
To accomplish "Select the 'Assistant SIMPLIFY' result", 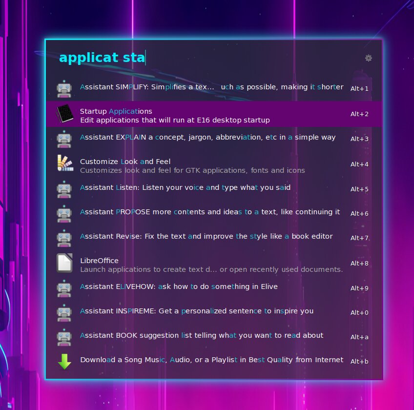I will coord(214,88).
